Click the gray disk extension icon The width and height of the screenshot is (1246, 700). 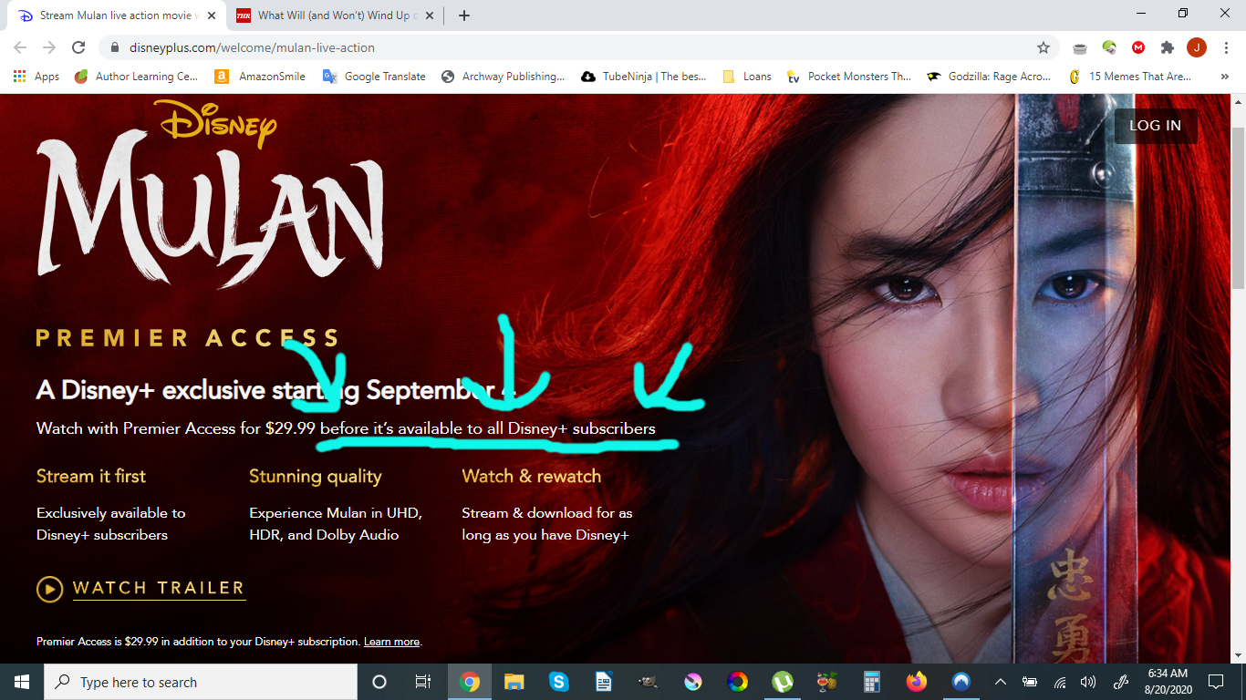click(1080, 47)
